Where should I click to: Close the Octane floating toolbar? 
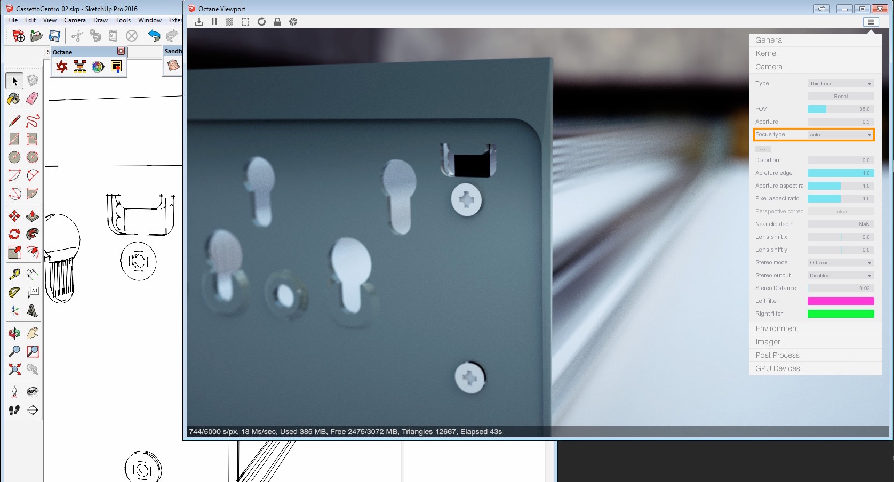[x=121, y=51]
